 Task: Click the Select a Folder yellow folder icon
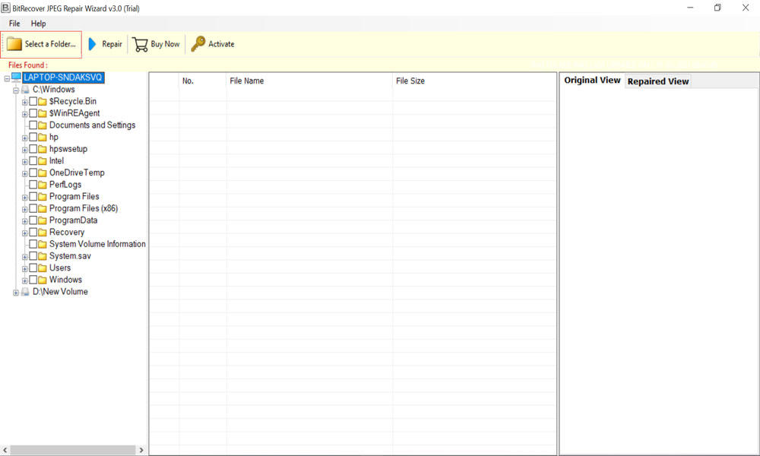click(14, 44)
